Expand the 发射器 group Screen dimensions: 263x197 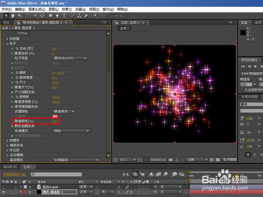pyautogui.click(x=7, y=39)
